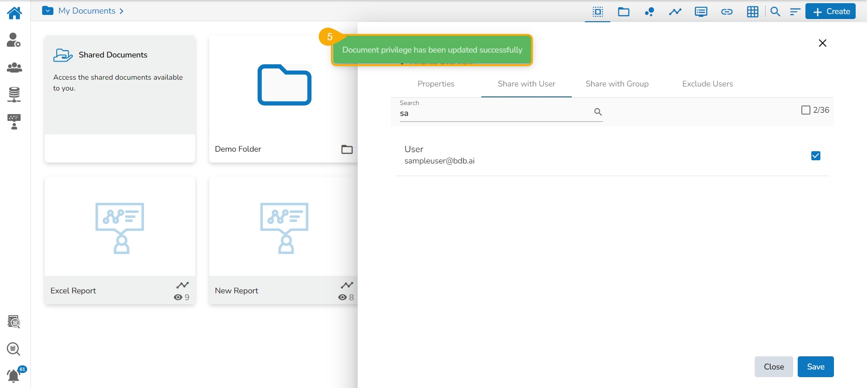Filter by stories presentation icon in toolbar
Screen dimensions: 867x388
tap(701, 12)
